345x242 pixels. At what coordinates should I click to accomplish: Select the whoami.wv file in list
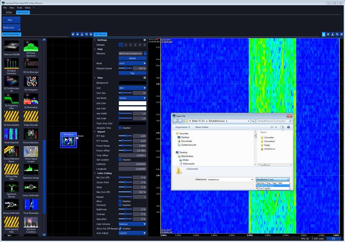(268, 149)
